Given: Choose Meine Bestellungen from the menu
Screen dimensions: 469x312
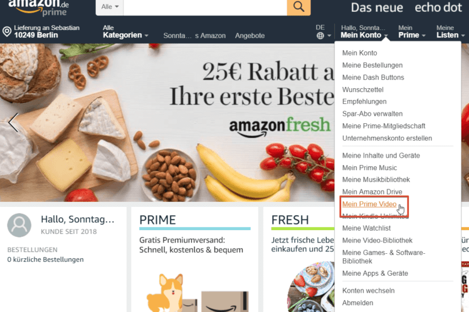Looking at the screenshot, I should click(372, 65).
